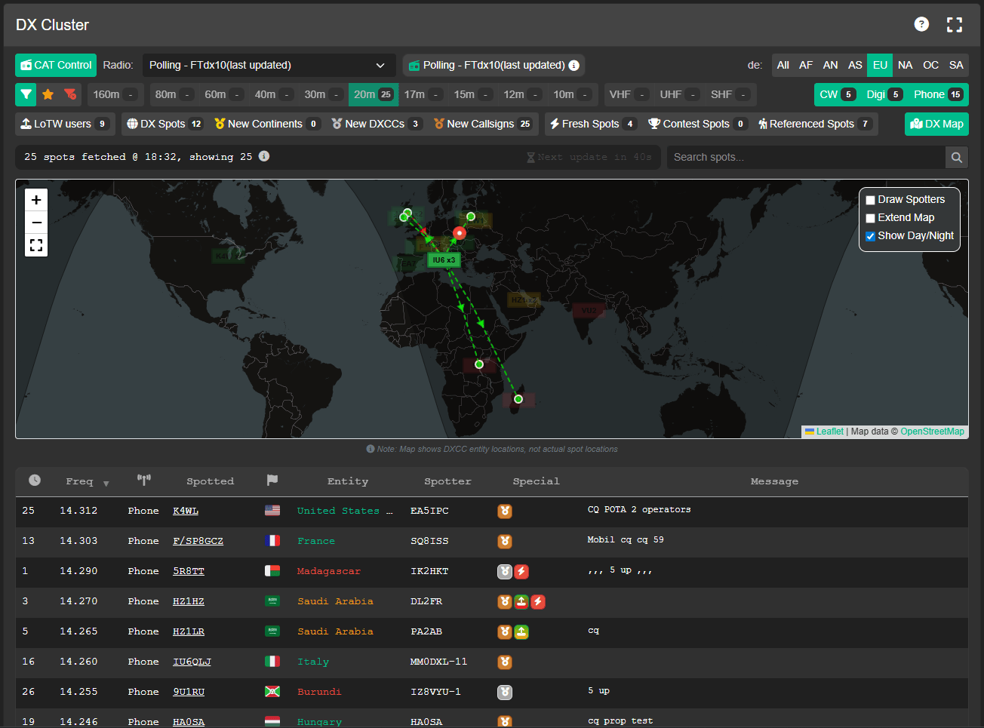Open the OpenStreetMap attribution link
The image size is (984, 728).
point(932,432)
